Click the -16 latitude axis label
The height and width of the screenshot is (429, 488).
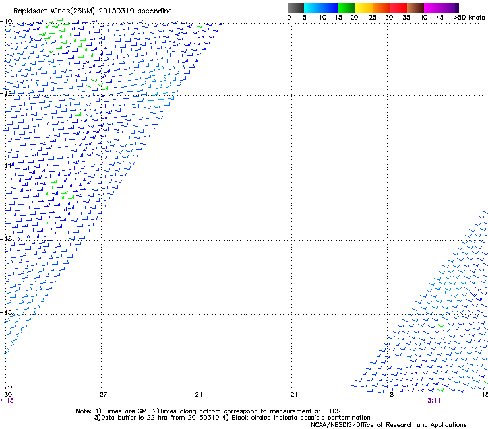[6, 239]
